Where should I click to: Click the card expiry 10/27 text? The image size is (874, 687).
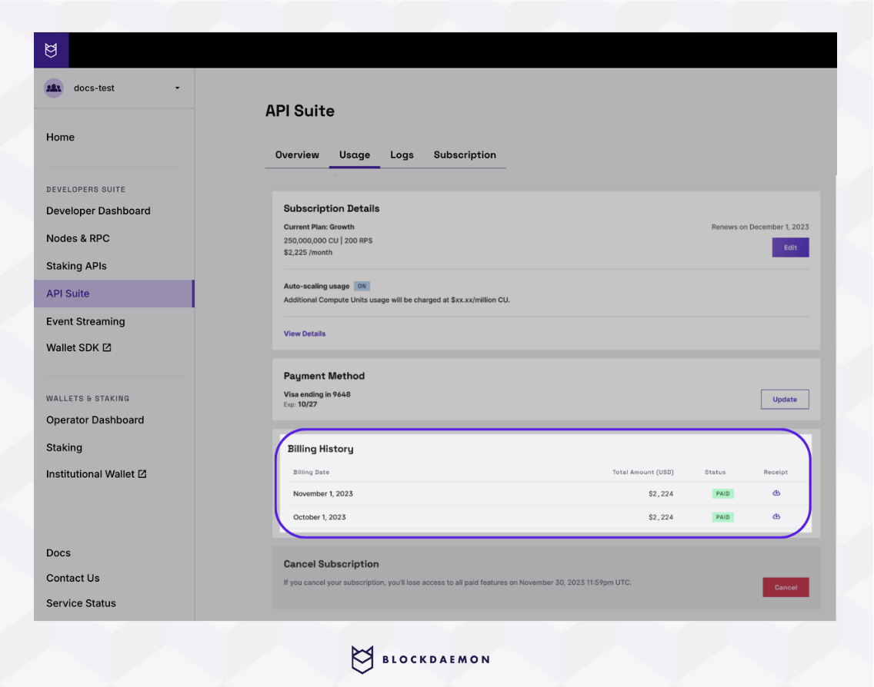pyautogui.click(x=307, y=405)
